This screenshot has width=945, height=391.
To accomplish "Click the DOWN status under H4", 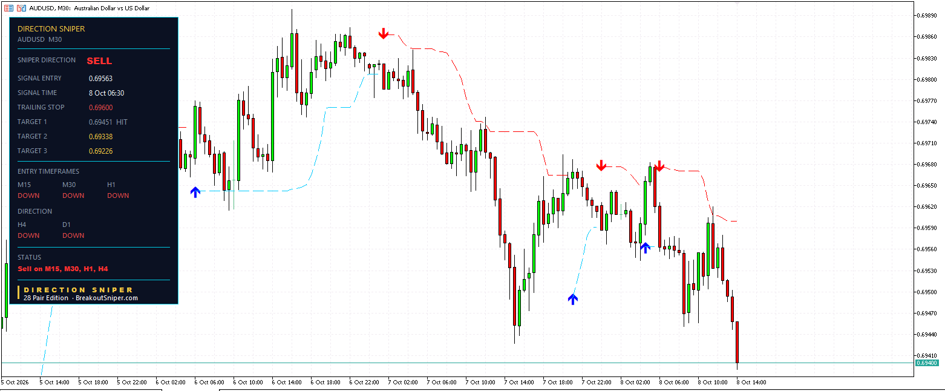I will tap(28, 235).
